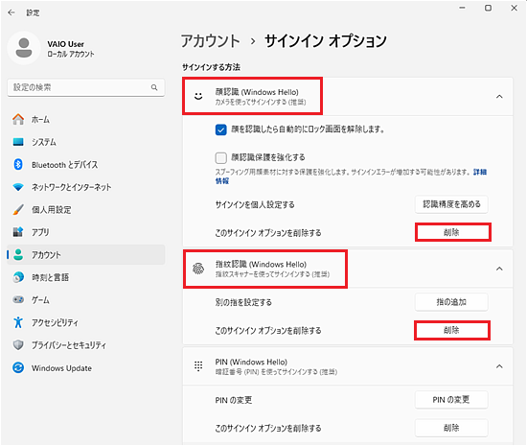The height and width of the screenshot is (446, 527).
Task: Click the back arrow icon
Action: pyautogui.click(x=11, y=12)
